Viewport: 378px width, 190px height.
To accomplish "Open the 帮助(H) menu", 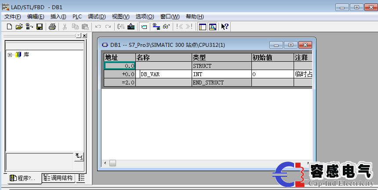I will 195,17.
